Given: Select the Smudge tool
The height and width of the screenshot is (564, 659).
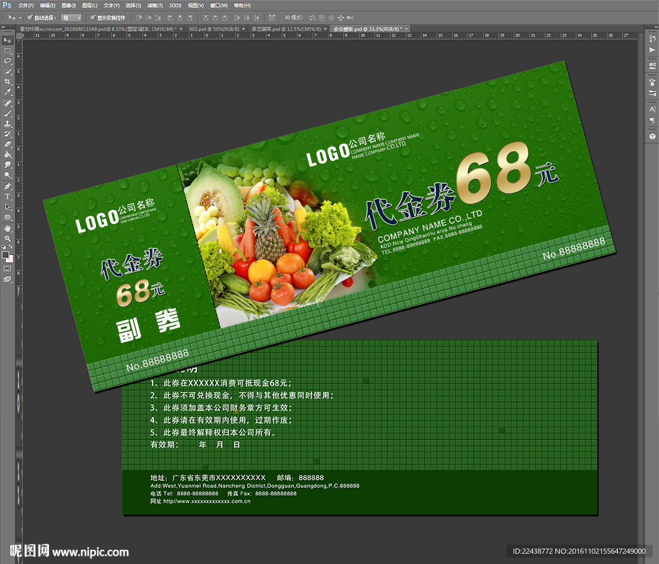Looking at the screenshot, I should (8, 165).
